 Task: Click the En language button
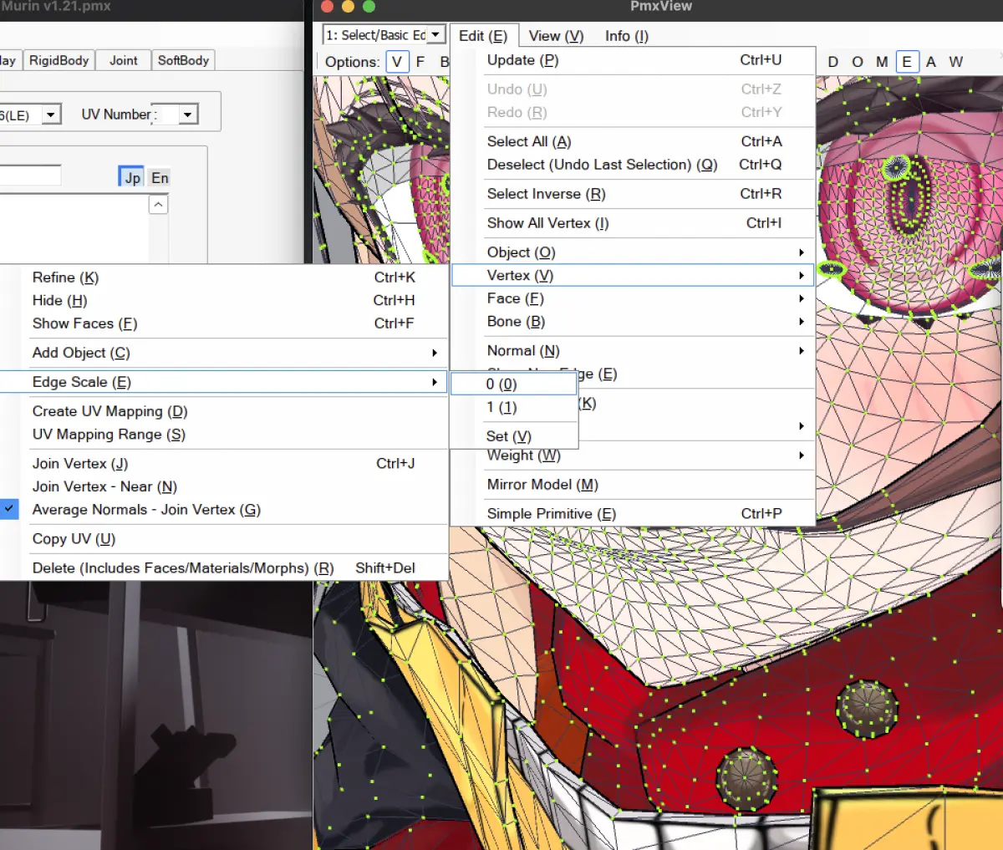[x=160, y=177]
